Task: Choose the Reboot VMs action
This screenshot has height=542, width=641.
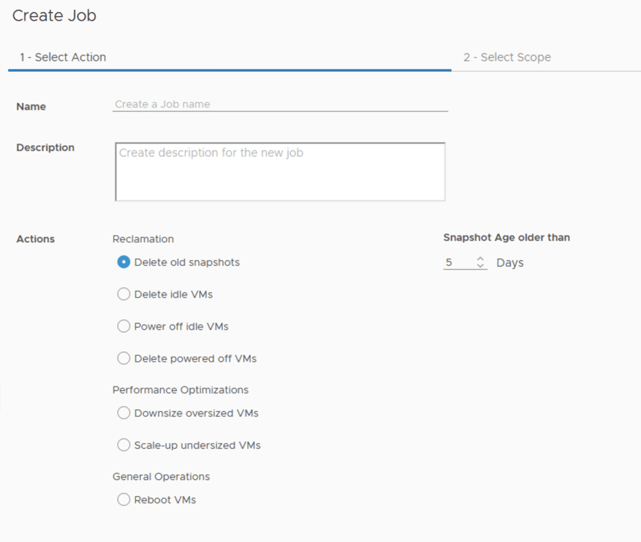Action: coord(124,499)
